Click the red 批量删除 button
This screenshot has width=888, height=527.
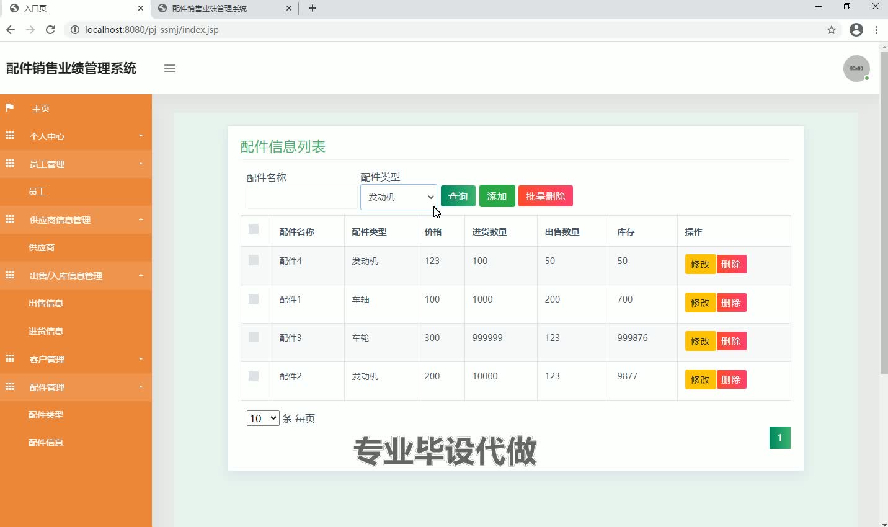pyautogui.click(x=546, y=196)
